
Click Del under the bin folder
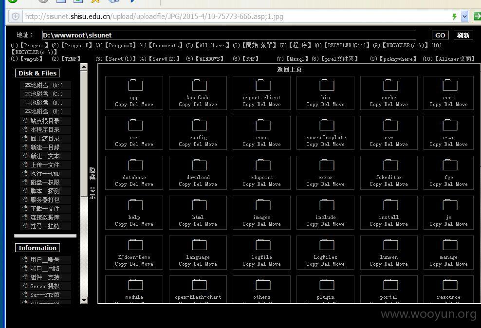(325, 105)
